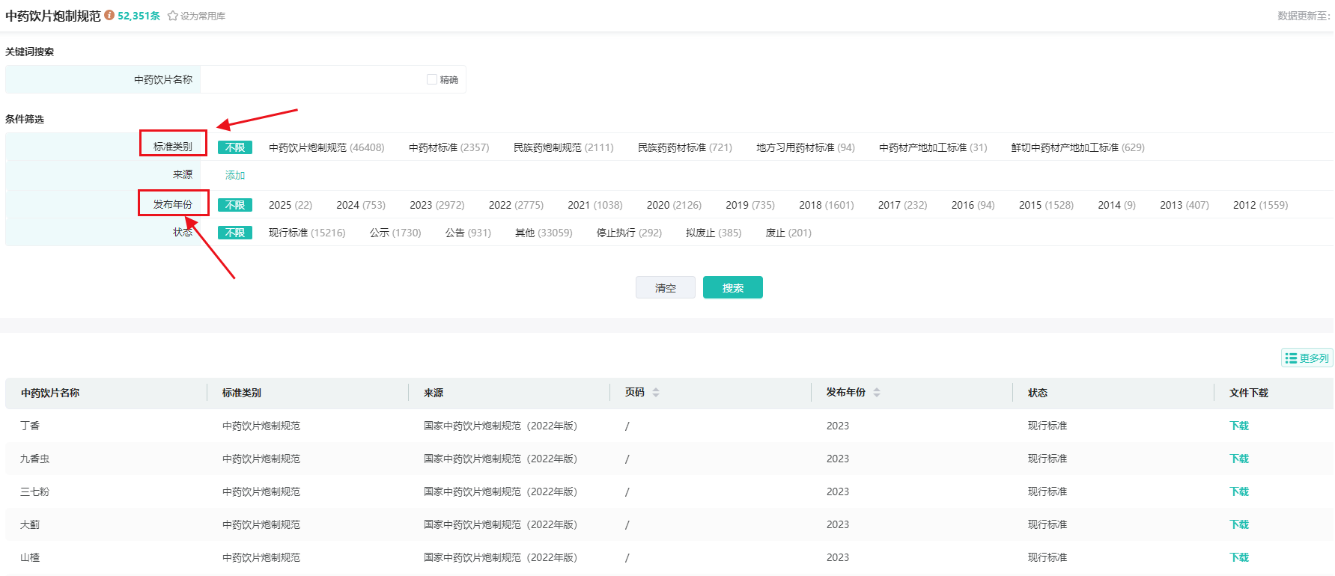Filter by 现行标准 status option

coord(307,233)
